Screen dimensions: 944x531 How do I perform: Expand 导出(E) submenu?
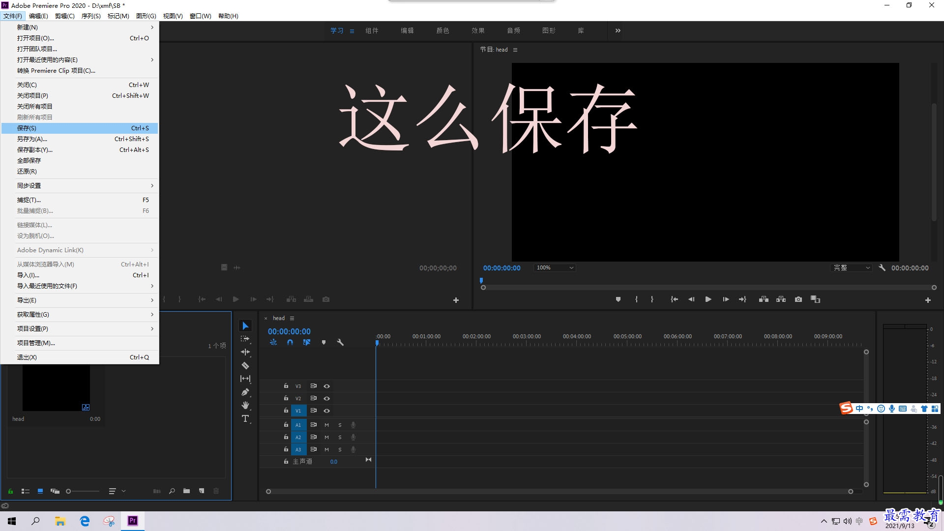point(80,300)
